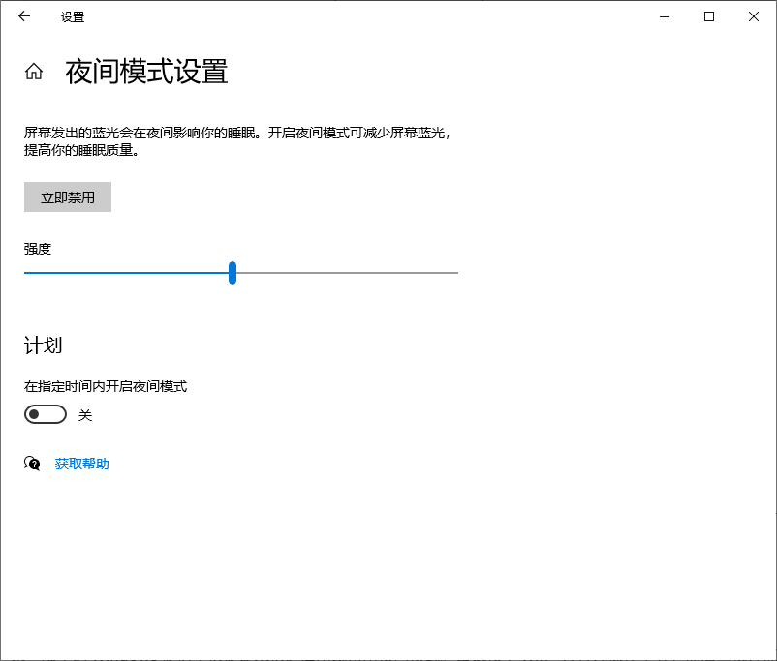Click the blue intensity slider handle

click(233, 273)
